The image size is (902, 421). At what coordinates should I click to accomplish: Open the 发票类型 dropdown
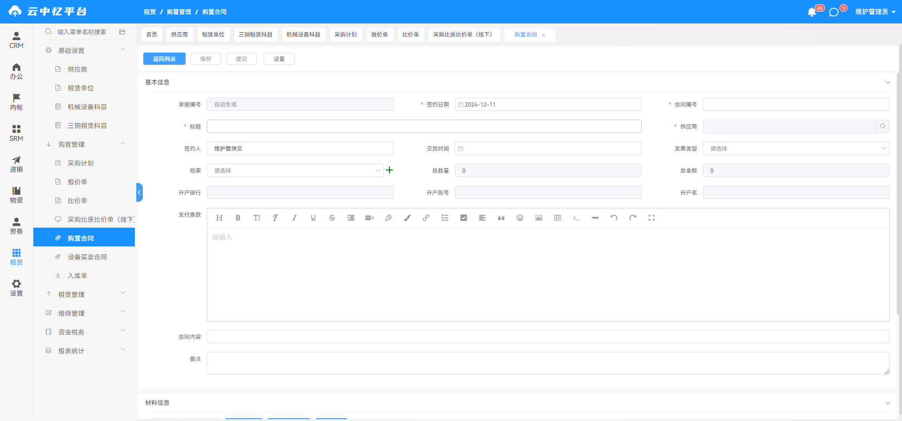pos(796,148)
